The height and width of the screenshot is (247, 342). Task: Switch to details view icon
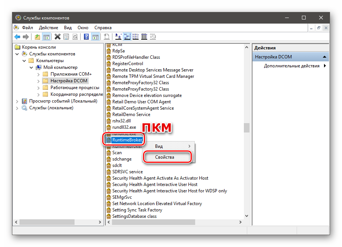[145, 37]
